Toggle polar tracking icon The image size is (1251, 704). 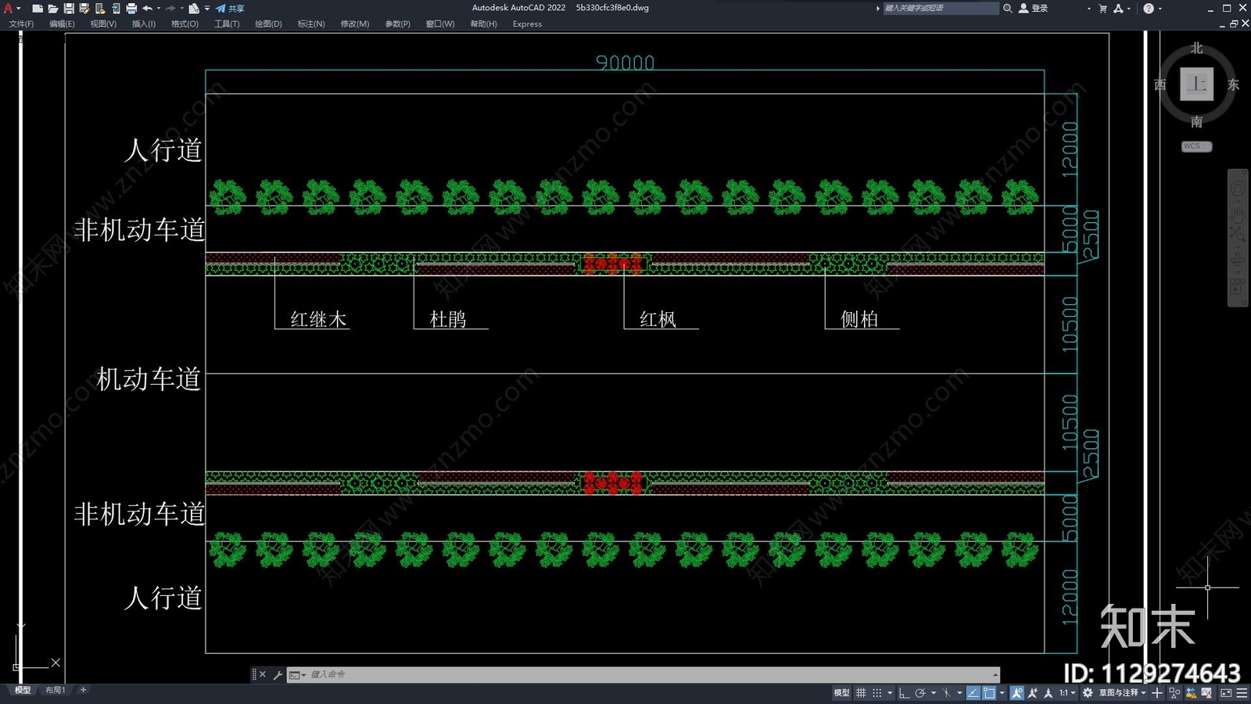tap(920, 693)
